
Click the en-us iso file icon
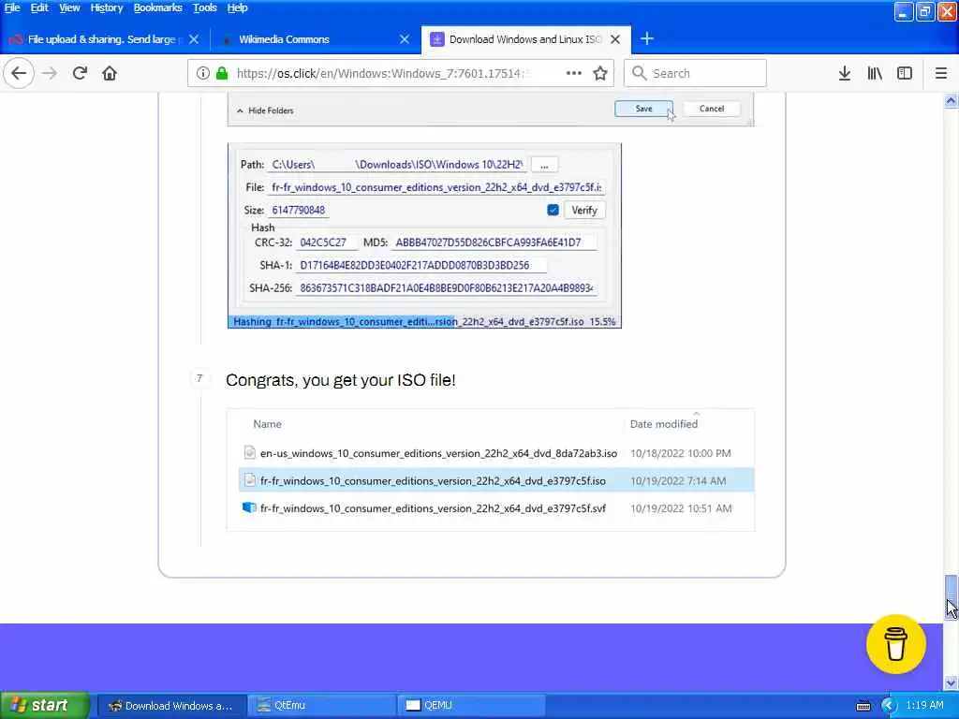click(x=249, y=452)
